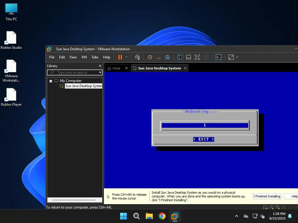Click the Library panel horizontal scrollbar

tap(74, 200)
